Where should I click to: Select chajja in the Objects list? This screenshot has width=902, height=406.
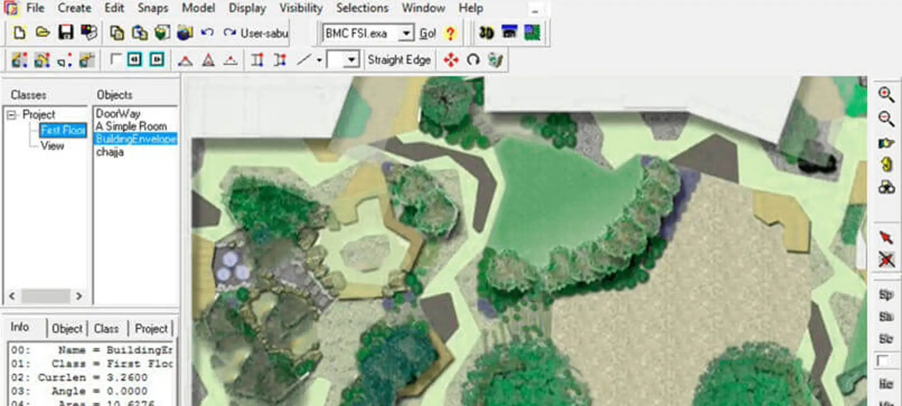pyautogui.click(x=110, y=152)
